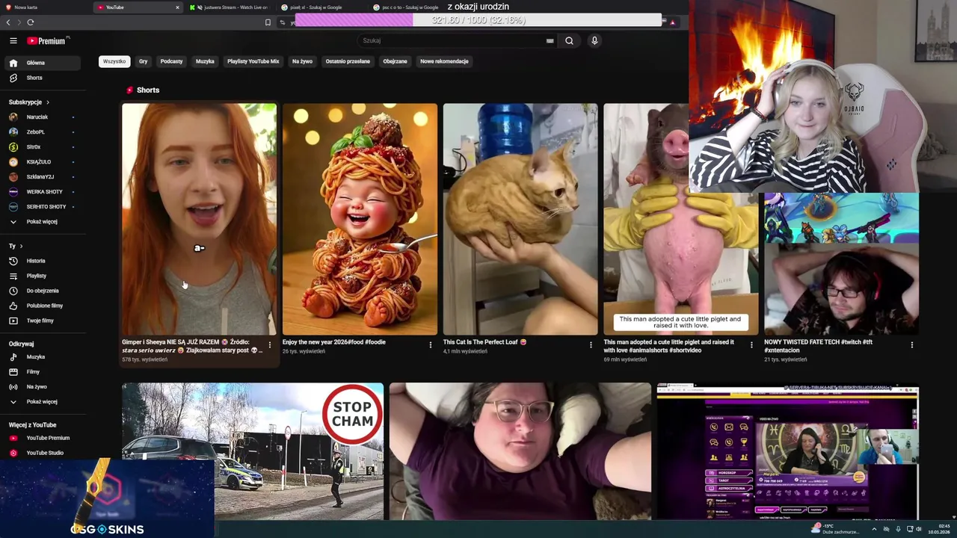957x538 pixels.
Task: Show hidden tray icons with the chevron
Action: click(874, 529)
